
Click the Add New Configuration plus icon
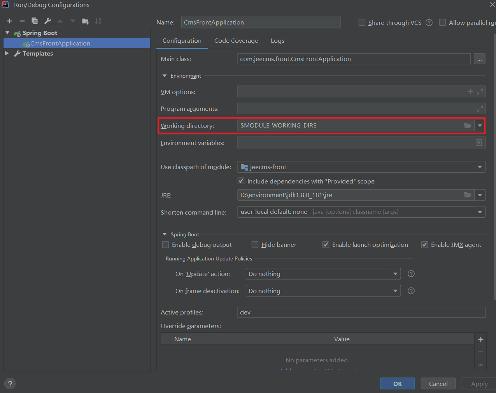[x=9, y=21]
